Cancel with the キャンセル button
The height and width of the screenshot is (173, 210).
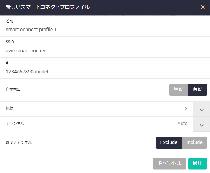tap(170, 164)
